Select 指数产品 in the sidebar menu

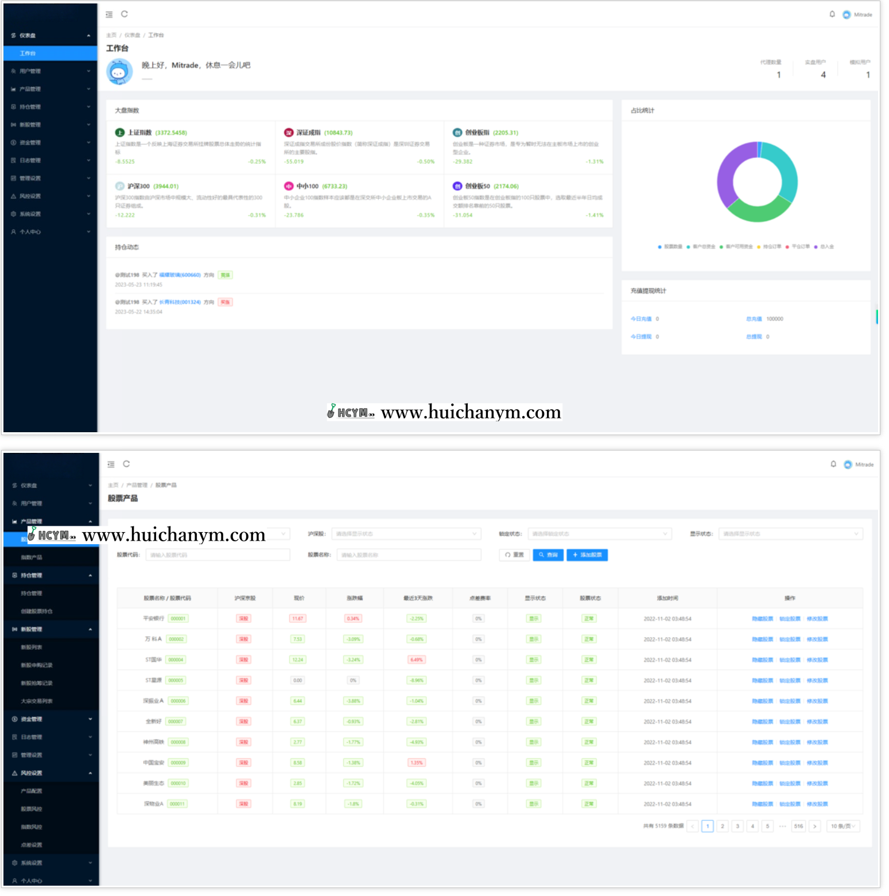point(32,557)
